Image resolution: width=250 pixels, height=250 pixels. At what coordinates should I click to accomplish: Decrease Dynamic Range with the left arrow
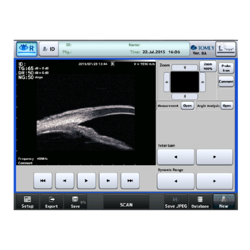tap(176, 181)
